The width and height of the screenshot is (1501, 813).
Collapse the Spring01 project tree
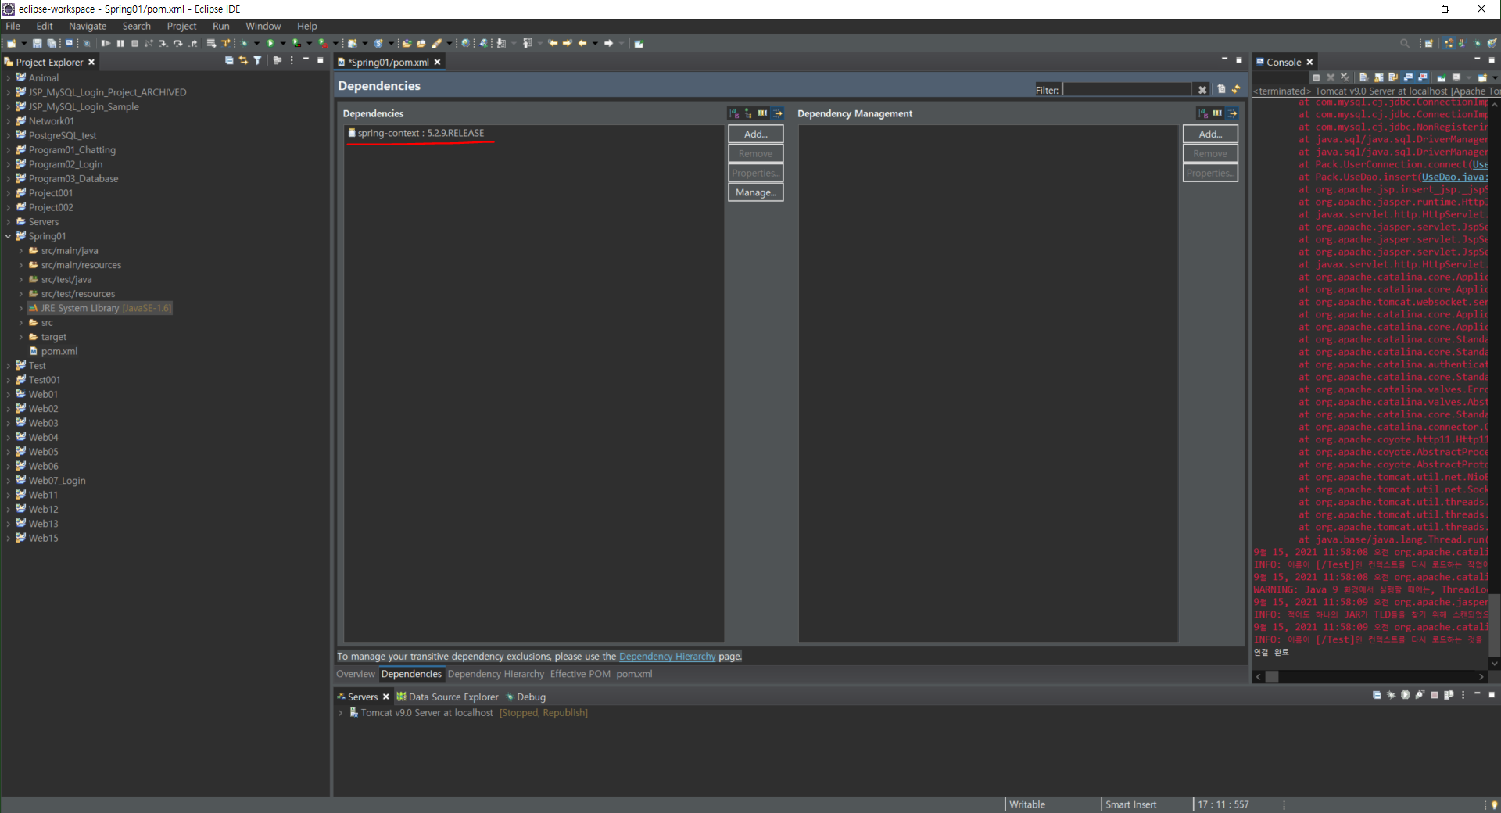pos(9,236)
